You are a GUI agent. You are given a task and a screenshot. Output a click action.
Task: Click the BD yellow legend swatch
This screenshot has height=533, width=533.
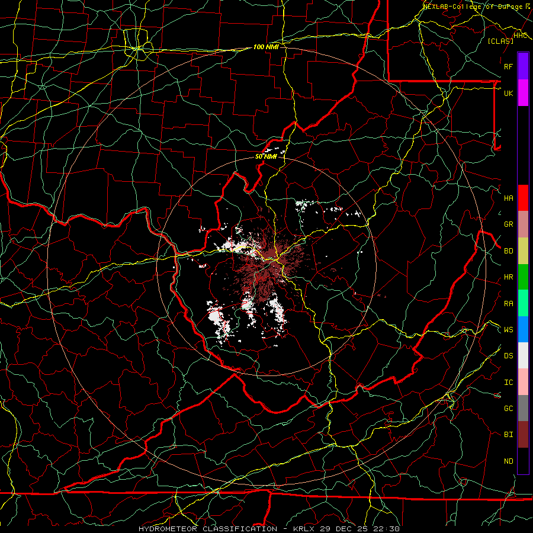(x=523, y=251)
